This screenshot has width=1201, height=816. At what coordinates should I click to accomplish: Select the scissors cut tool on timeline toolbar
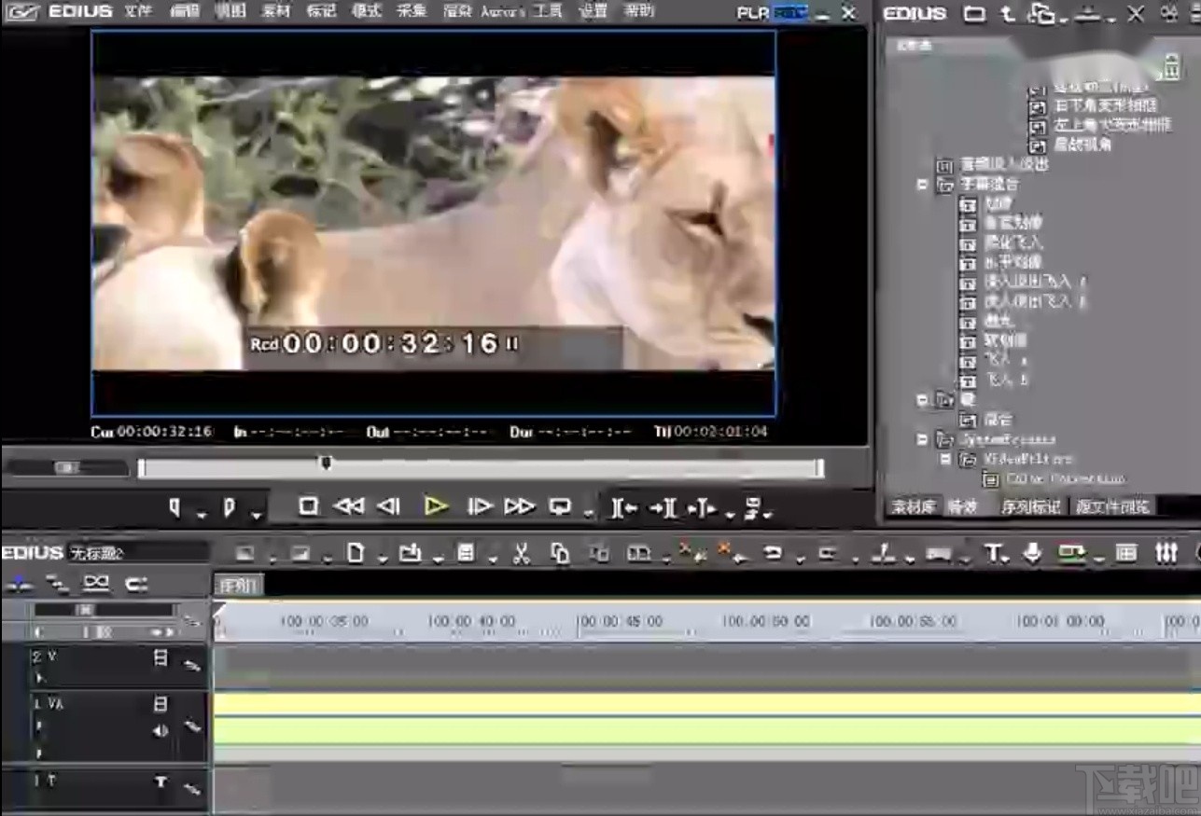[x=521, y=553]
